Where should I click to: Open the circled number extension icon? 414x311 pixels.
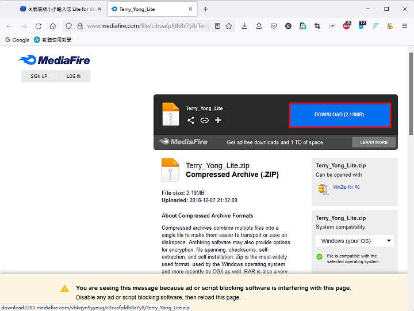(x=288, y=26)
